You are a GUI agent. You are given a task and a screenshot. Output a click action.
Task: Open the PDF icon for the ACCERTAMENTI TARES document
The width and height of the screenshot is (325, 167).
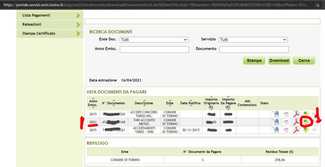click(296, 130)
